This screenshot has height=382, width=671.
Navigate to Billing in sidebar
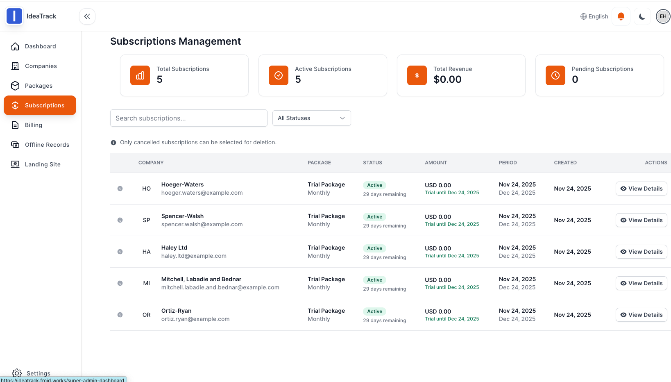click(x=33, y=125)
